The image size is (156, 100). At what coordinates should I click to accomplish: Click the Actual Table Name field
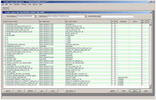[x=117, y=16]
